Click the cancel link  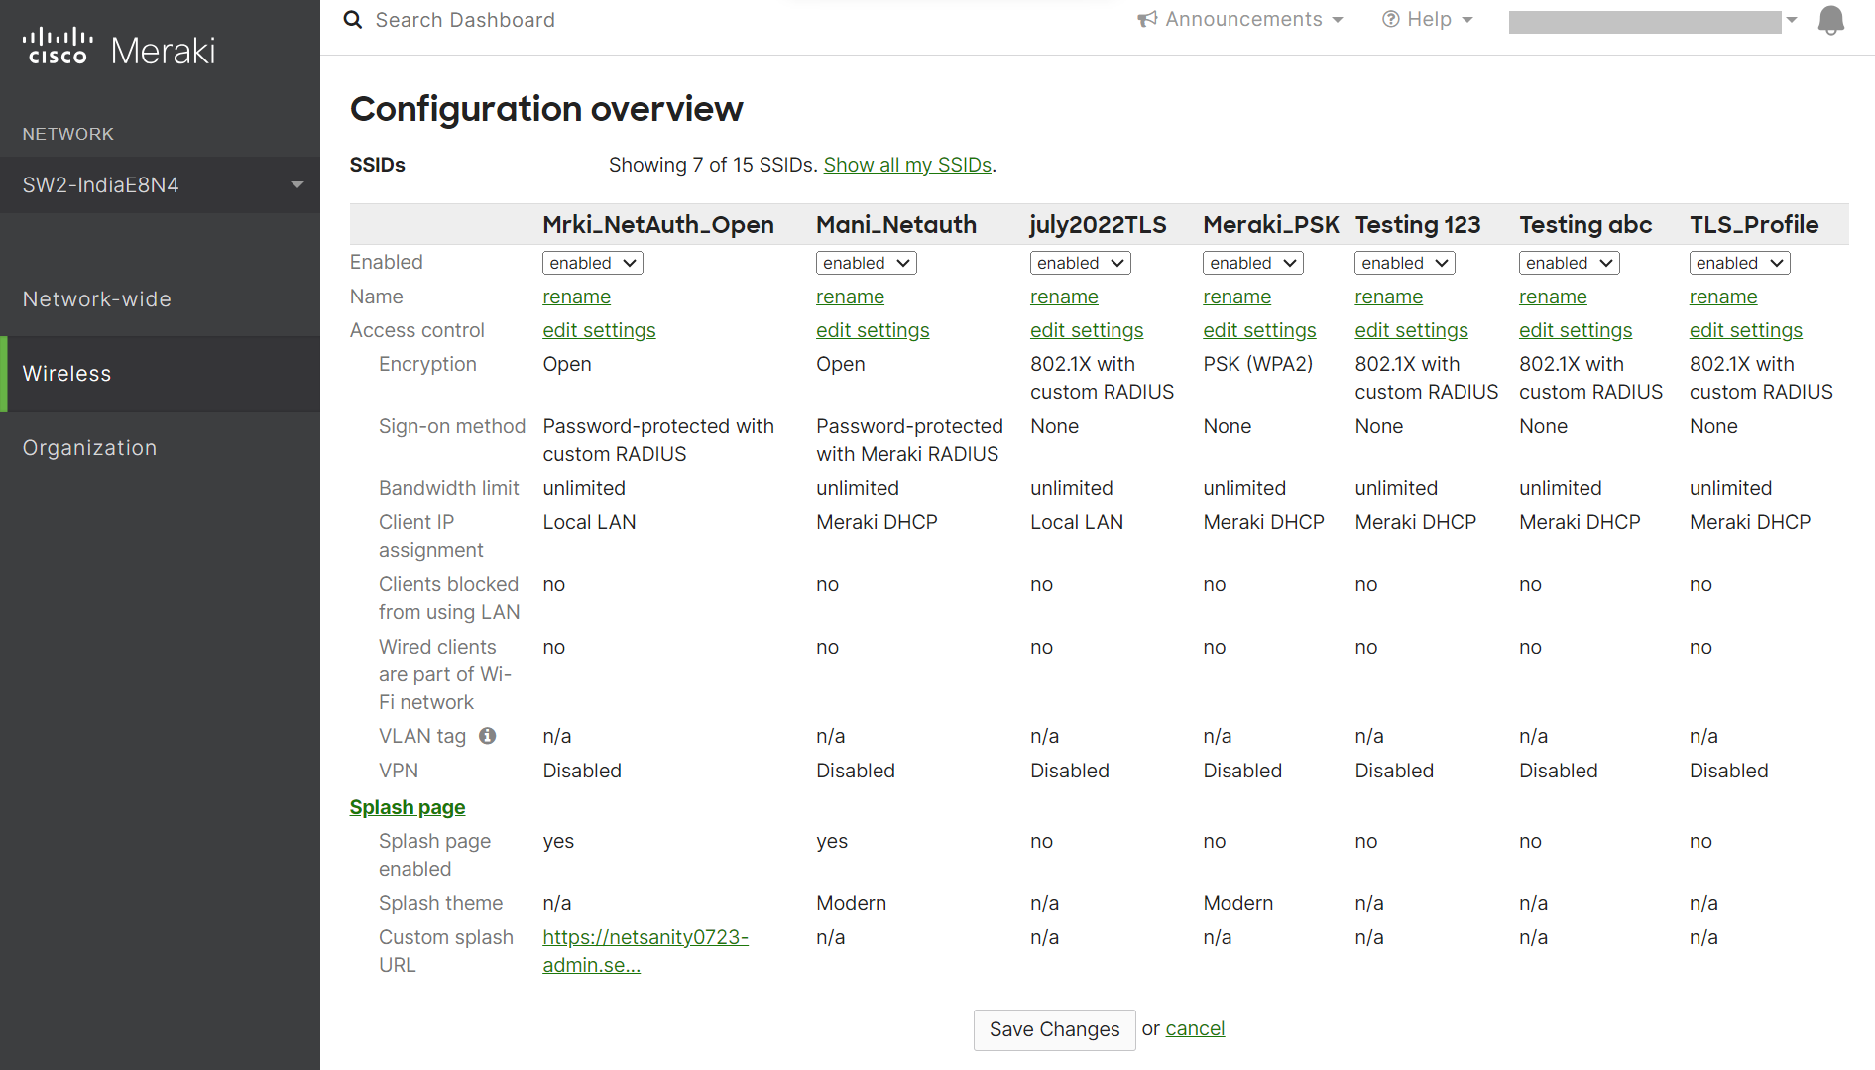pyautogui.click(x=1195, y=1028)
